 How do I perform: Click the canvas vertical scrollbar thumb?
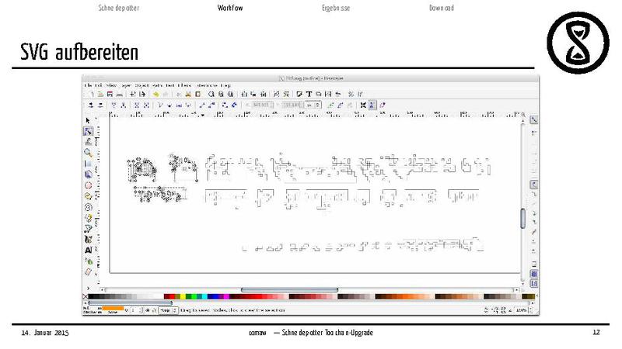pos(522,218)
